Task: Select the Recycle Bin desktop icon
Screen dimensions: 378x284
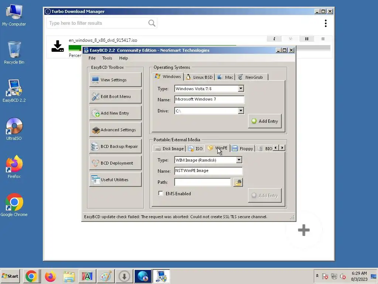Action: (14, 53)
